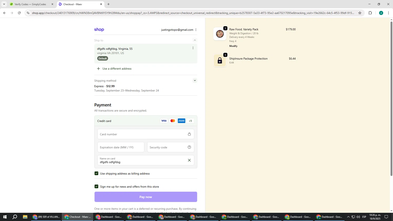Open the security code help icon
Screen dimensions: 393x221
tap(189, 147)
